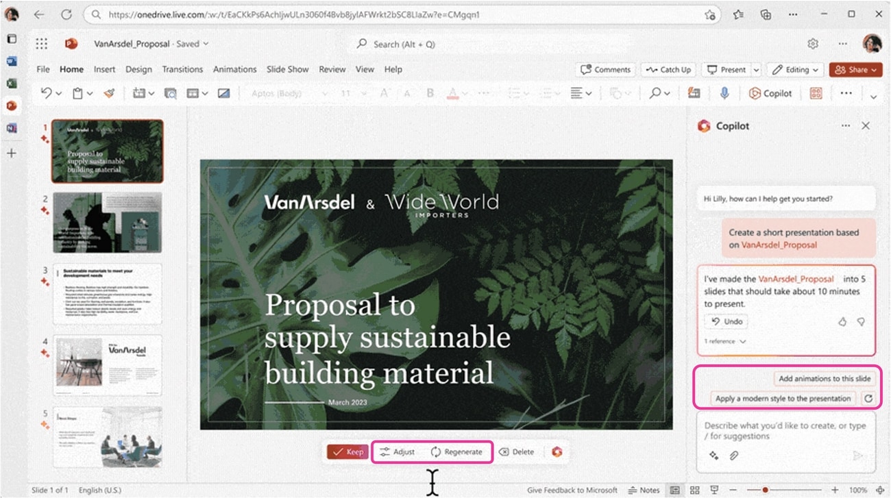Image resolution: width=891 pixels, height=498 pixels.
Task: Switch to the Slide Show tab
Action: pos(288,69)
